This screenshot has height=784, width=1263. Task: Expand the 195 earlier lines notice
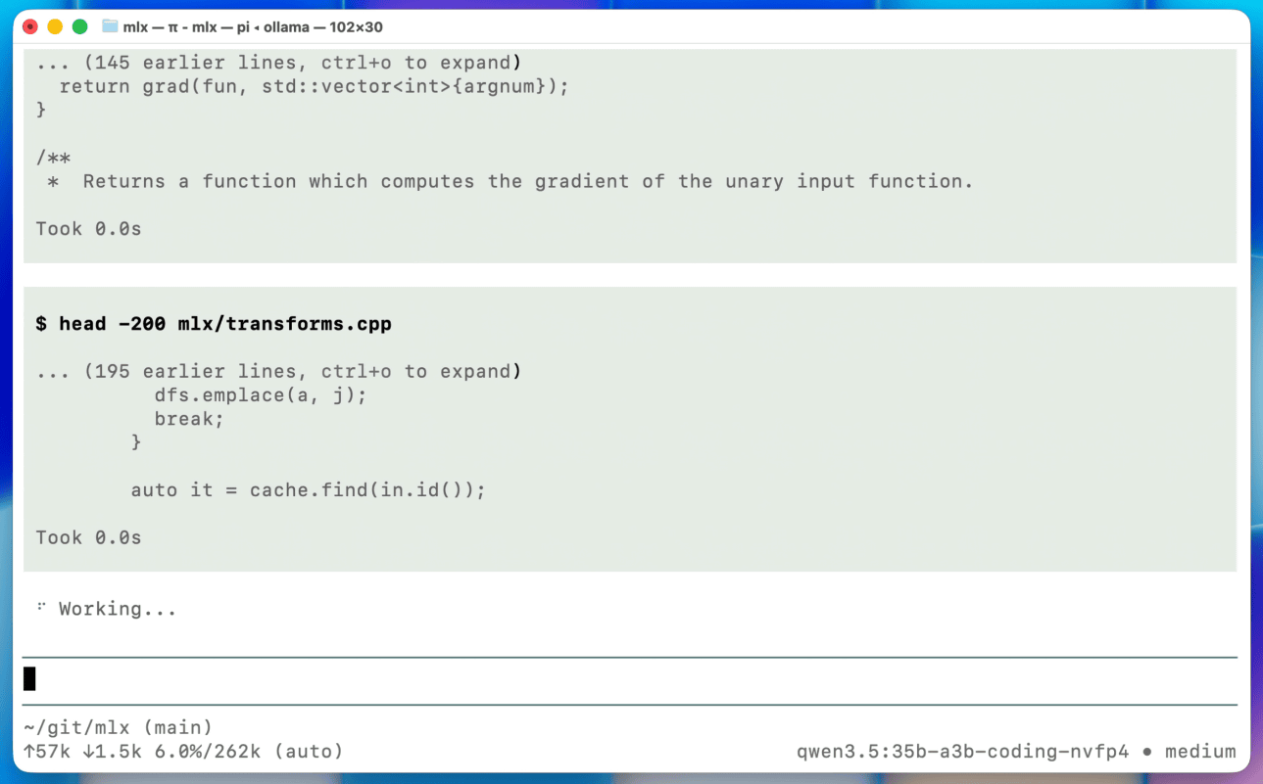(x=278, y=371)
